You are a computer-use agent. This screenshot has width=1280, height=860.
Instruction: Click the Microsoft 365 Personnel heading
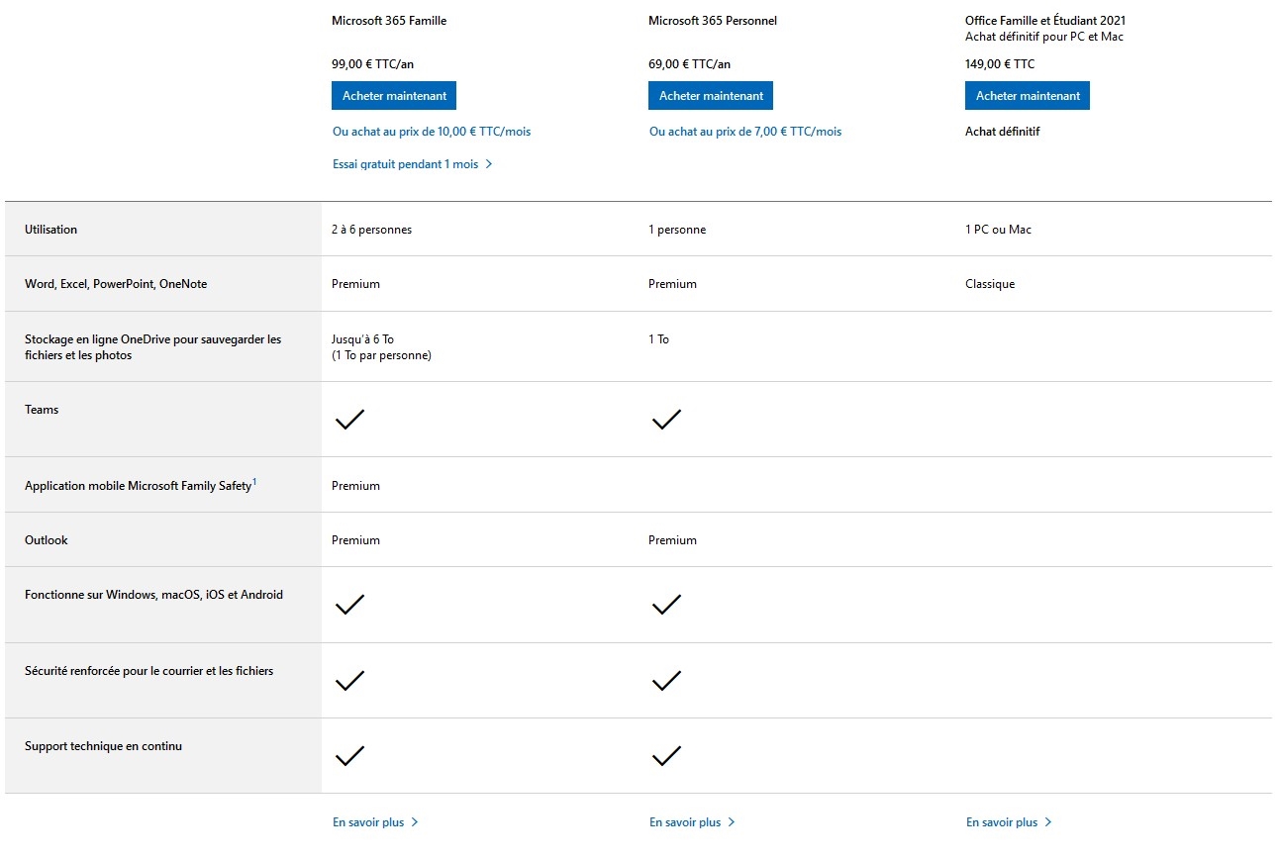pyautogui.click(x=713, y=21)
